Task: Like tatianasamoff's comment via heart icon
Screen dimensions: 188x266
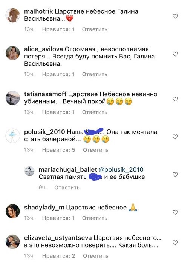Action: tap(175, 99)
